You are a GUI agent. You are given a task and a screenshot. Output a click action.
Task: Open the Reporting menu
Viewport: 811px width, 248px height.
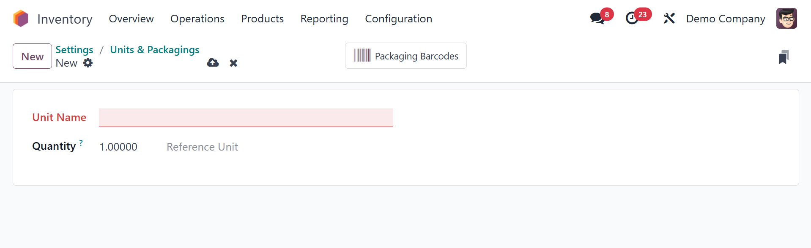click(x=324, y=19)
